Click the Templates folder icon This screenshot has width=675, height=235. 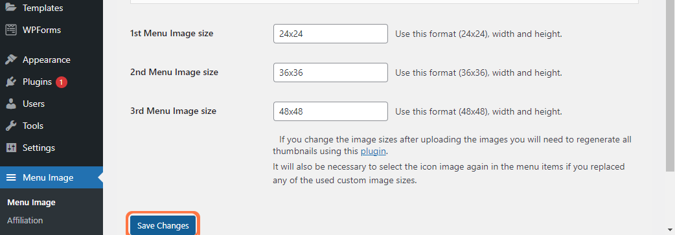tap(11, 8)
